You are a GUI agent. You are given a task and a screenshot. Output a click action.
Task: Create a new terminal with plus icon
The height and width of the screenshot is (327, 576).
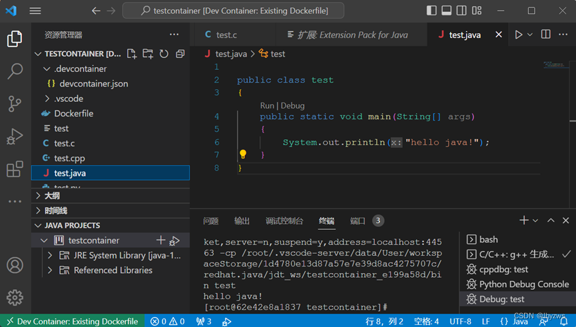pyautogui.click(x=524, y=220)
